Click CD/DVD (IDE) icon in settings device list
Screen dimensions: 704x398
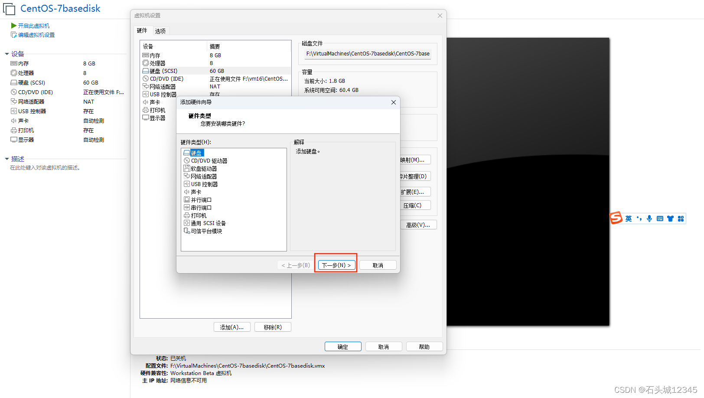pyautogui.click(x=146, y=79)
